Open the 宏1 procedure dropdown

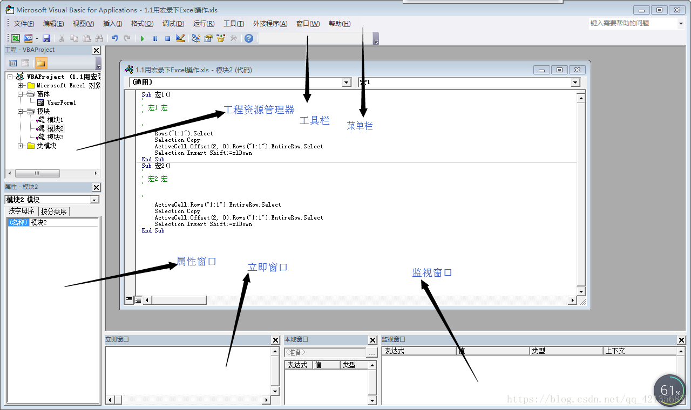[x=575, y=83]
